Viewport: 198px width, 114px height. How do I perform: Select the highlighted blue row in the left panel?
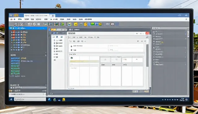(28, 28)
